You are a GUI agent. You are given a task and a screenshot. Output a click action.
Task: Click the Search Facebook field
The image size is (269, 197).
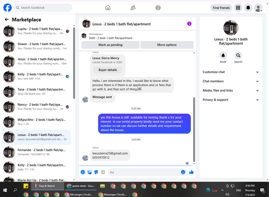(x=43, y=8)
